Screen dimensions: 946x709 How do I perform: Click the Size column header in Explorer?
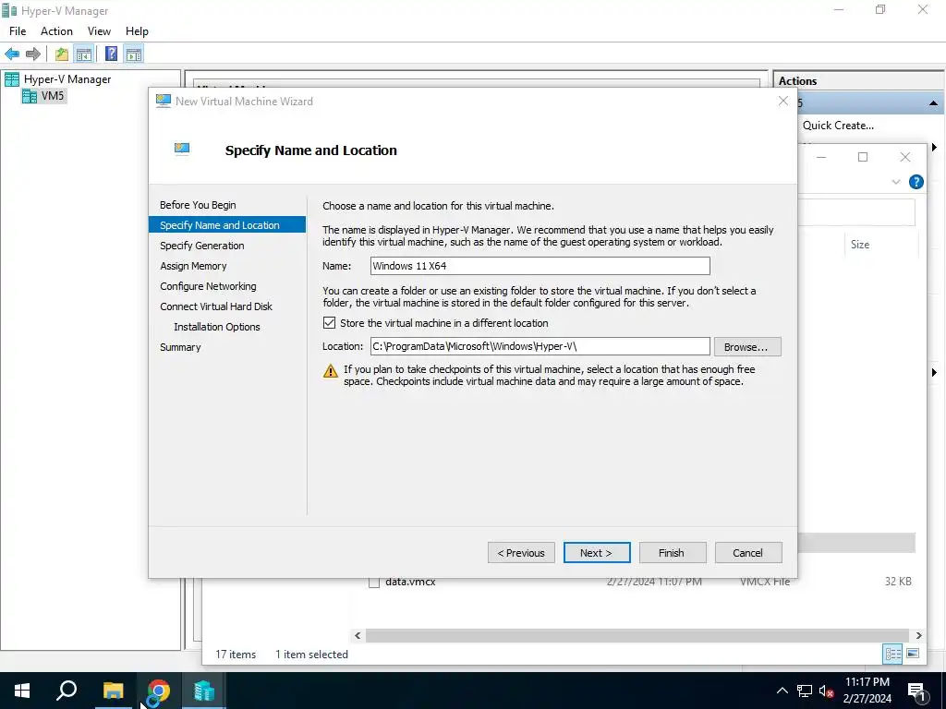[860, 244]
